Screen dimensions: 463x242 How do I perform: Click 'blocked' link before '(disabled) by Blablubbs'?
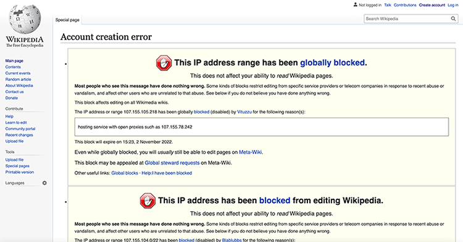pos(186,240)
